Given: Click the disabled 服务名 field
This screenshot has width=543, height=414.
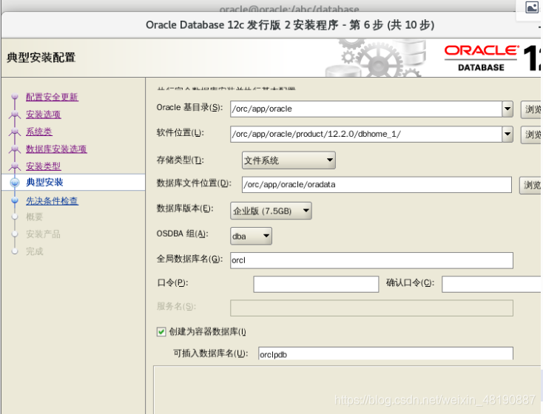Looking at the screenshot, I should pyautogui.click(x=371, y=308).
